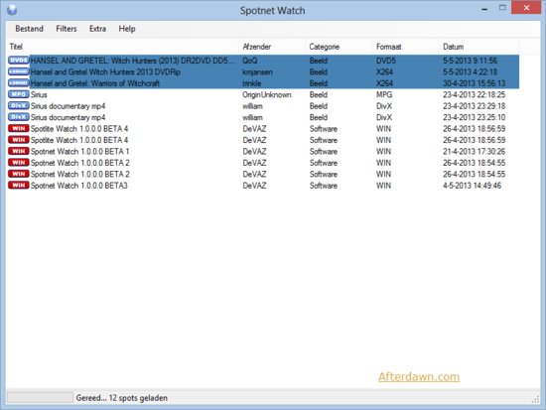Click the date '23-4-2013 23:25:10'
Image resolution: width=546 pixels, height=410 pixels.
[474, 117]
